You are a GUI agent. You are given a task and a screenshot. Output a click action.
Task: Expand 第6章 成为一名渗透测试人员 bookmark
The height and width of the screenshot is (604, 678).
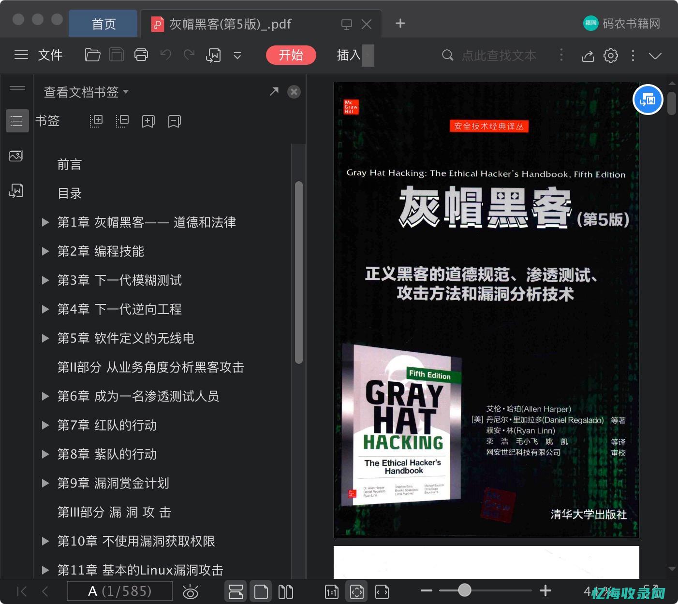click(x=45, y=396)
